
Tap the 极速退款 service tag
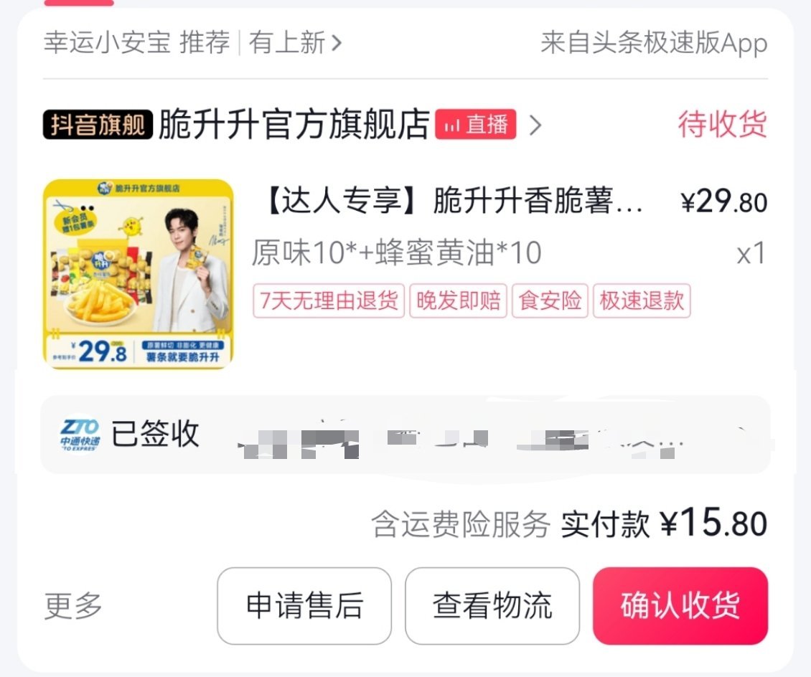(642, 300)
